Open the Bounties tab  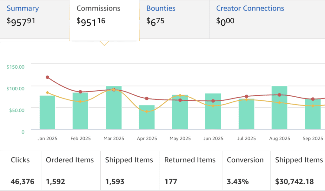[161, 8]
